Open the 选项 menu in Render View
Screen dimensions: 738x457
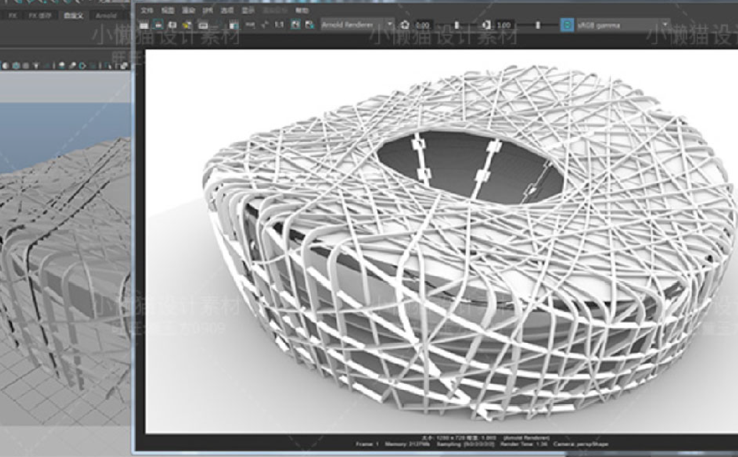(x=227, y=10)
